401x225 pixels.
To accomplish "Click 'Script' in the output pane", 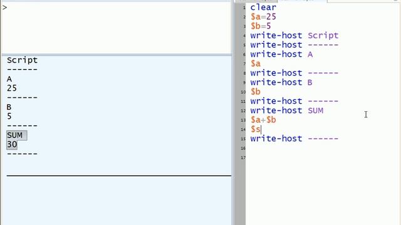I will tap(23, 60).
